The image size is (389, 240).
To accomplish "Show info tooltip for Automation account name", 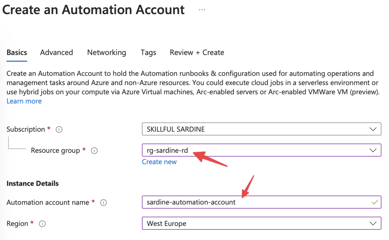I will [x=103, y=203].
